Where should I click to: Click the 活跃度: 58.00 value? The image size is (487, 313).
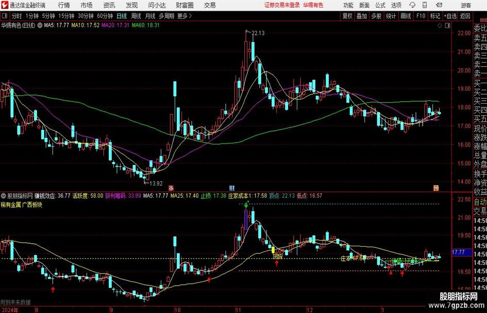88,196
